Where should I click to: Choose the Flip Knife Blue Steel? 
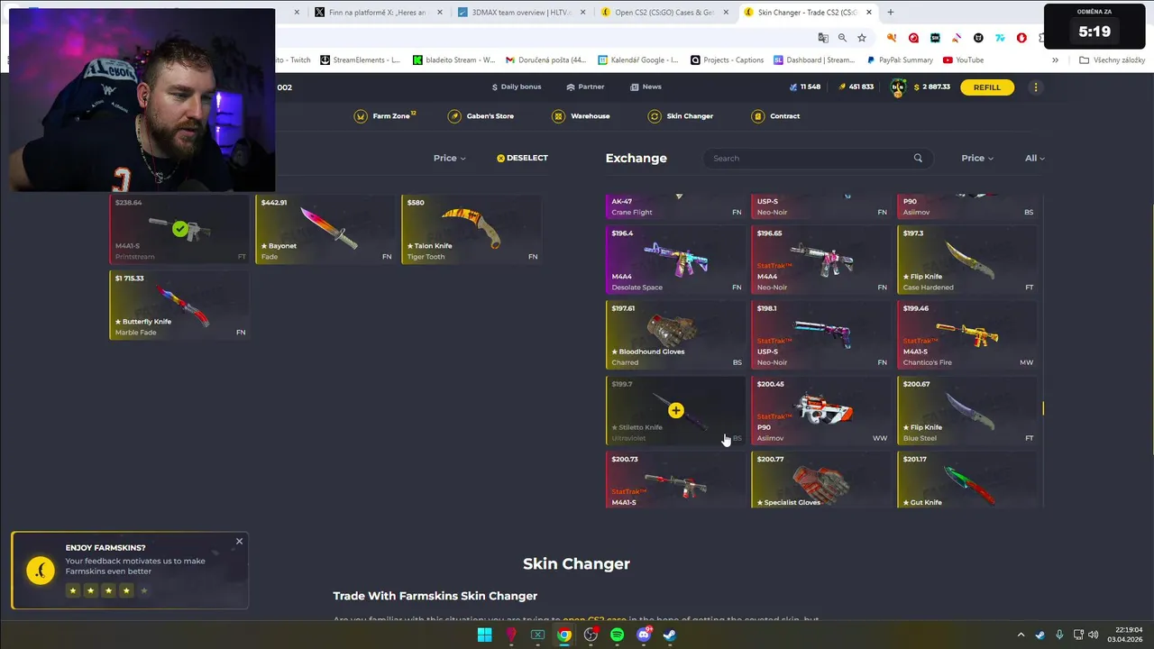pyautogui.click(x=967, y=410)
